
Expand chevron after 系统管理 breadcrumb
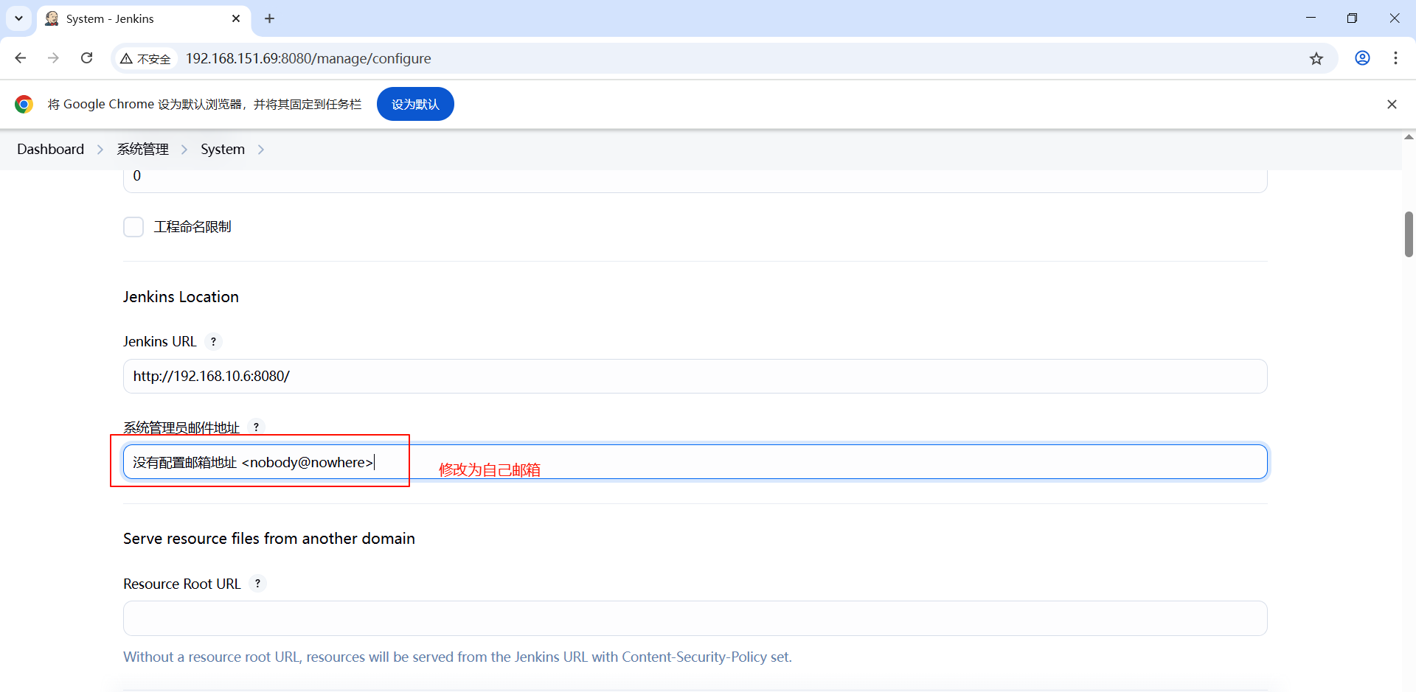(x=184, y=149)
